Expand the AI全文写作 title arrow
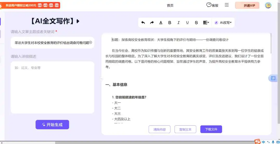 pyautogui.click(x=78, y=21)
